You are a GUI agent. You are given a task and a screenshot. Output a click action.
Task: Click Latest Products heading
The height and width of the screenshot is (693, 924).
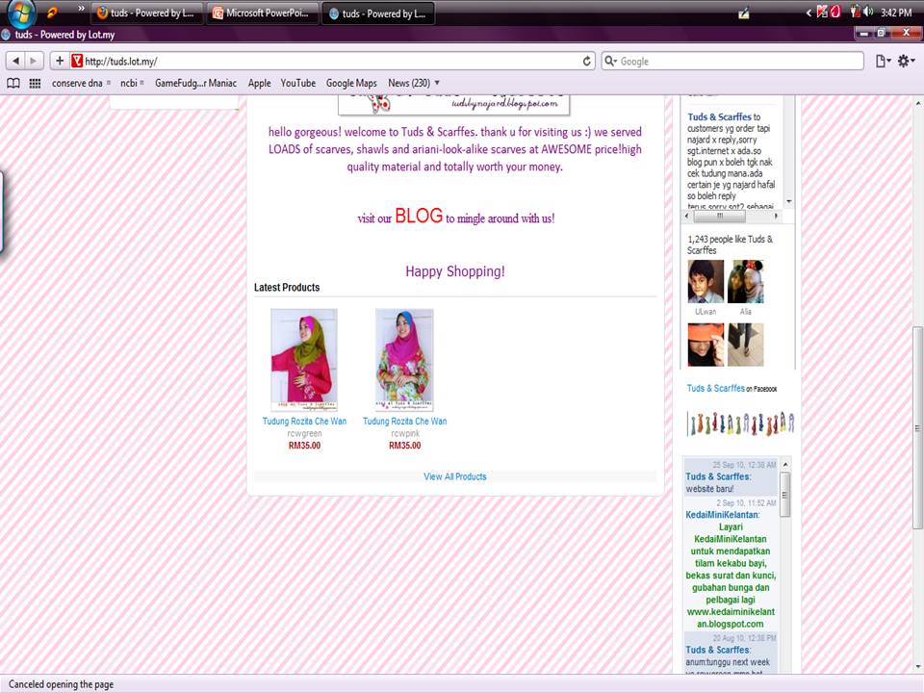pyautogui.click(x=287, y=288)
